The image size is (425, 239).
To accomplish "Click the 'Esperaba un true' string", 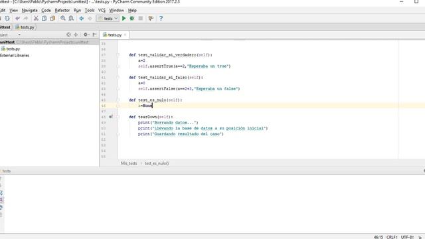I will [x=209, y=66].
